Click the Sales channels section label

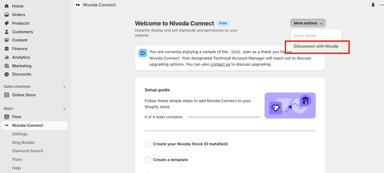(17, 87)
